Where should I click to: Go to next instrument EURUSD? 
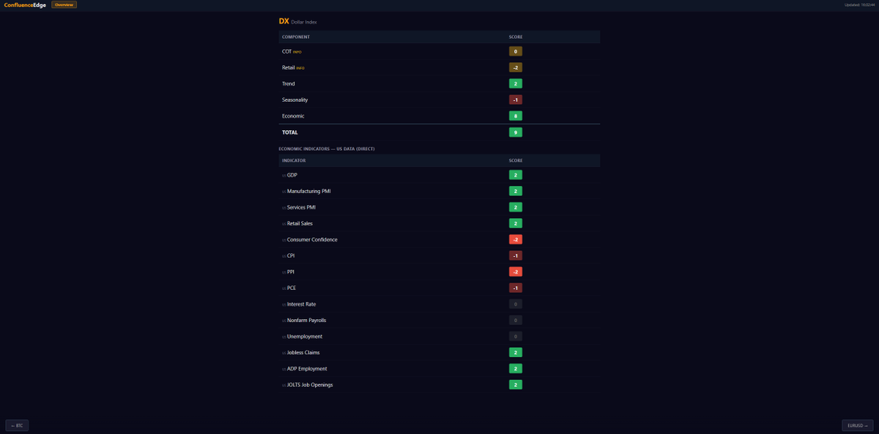pyautogui.click(x=858, y=425)
